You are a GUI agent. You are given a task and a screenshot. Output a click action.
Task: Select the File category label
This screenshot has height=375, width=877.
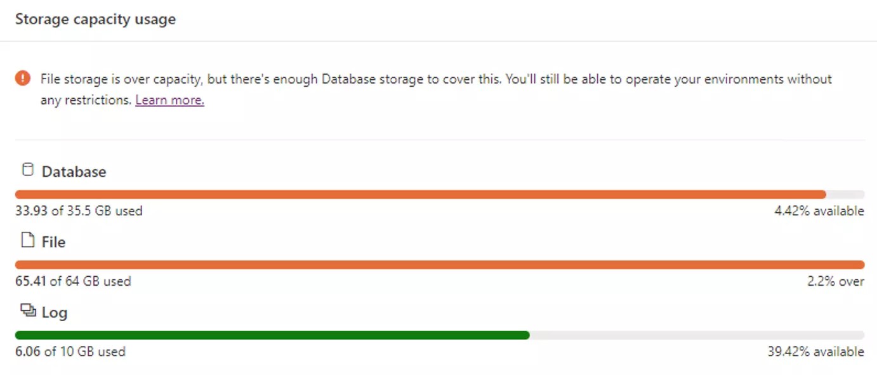tap(55, 241)
